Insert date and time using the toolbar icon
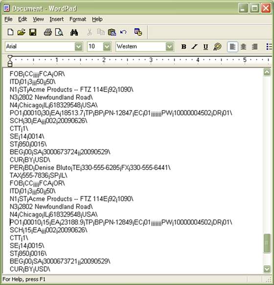 pos(138,32)
